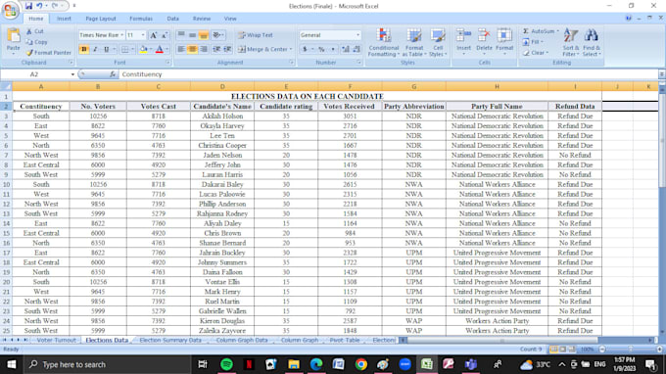This screenshot has width=666, height=374.
Task: Click the Insert Function fx button
Action: 113,74
